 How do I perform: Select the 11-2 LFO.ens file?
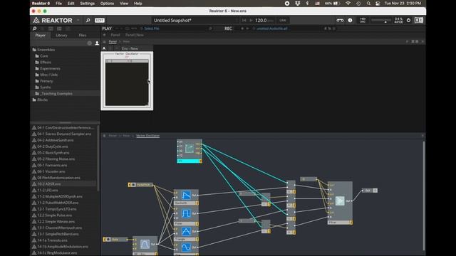pos(48,190)
